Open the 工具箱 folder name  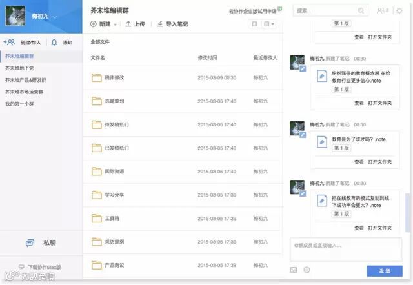[x=112, y=218]
